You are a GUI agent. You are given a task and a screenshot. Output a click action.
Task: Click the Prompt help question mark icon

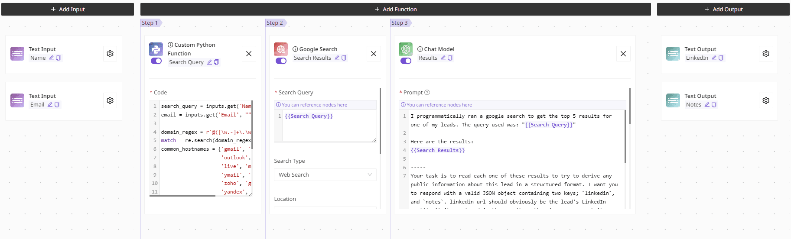point(427,92)
